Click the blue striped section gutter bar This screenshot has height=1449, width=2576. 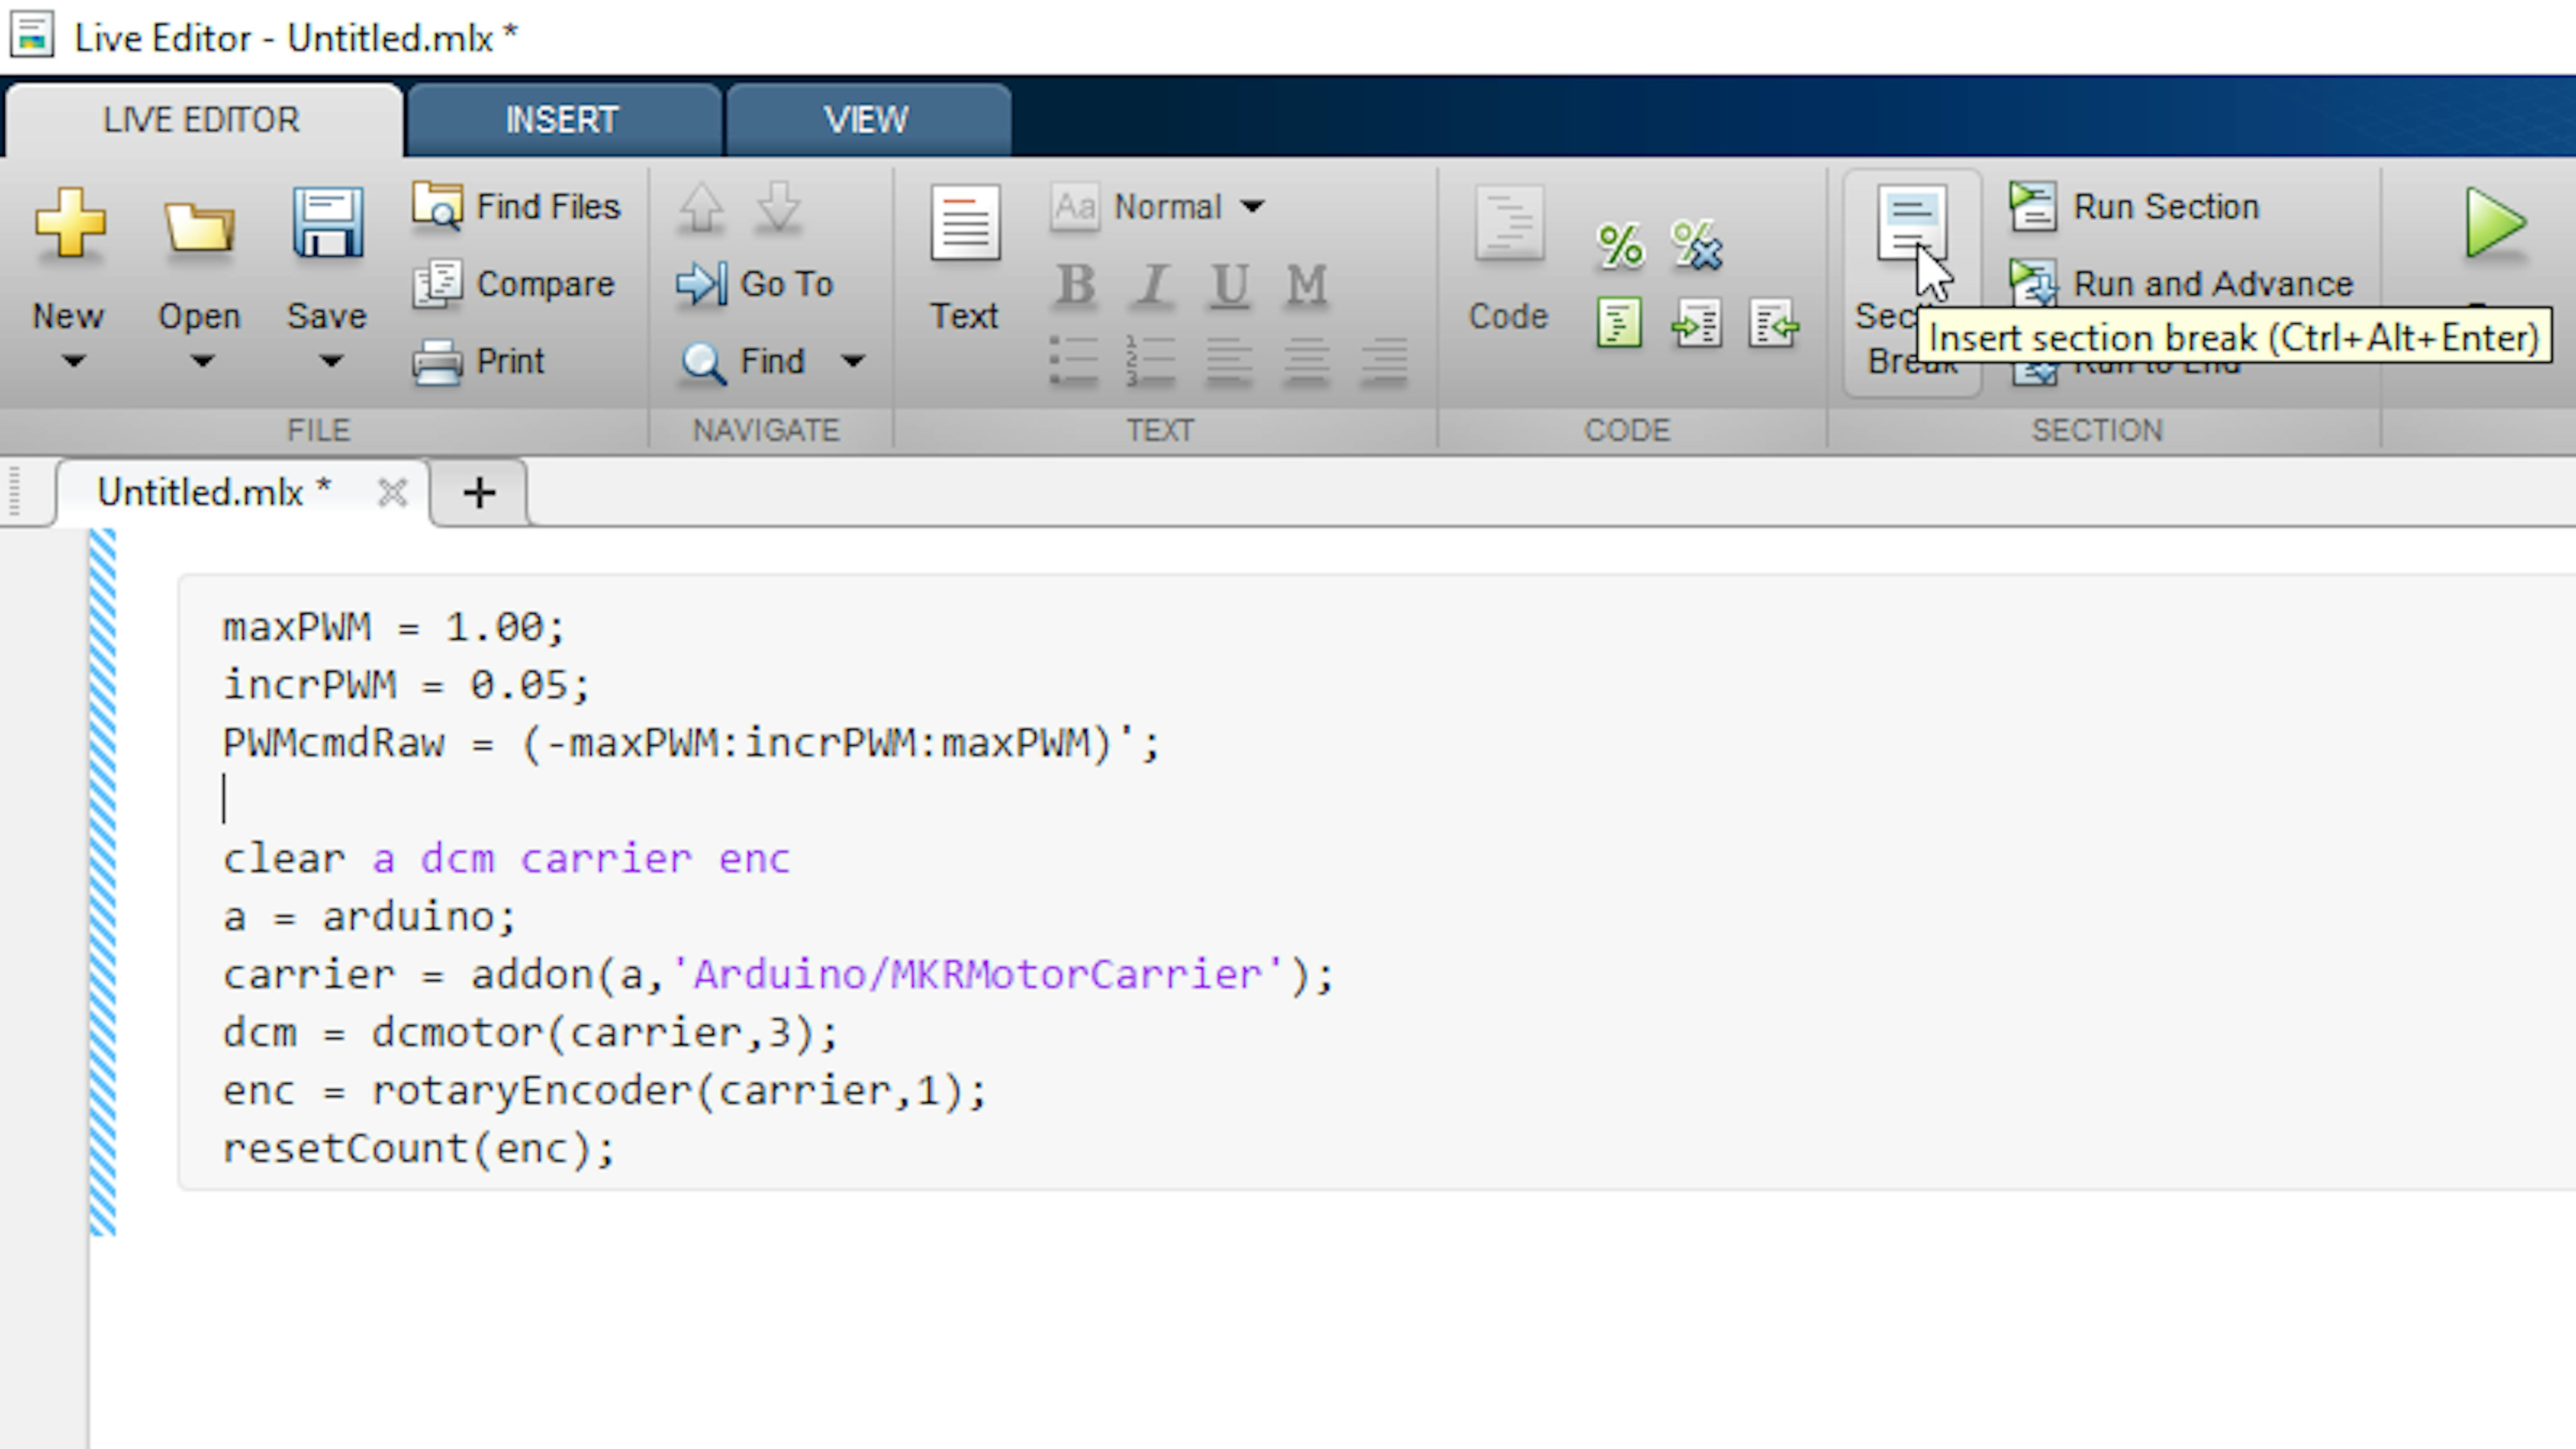(x=103, y=882)
